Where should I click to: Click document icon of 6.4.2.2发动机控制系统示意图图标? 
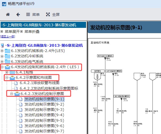pos(16,88)
